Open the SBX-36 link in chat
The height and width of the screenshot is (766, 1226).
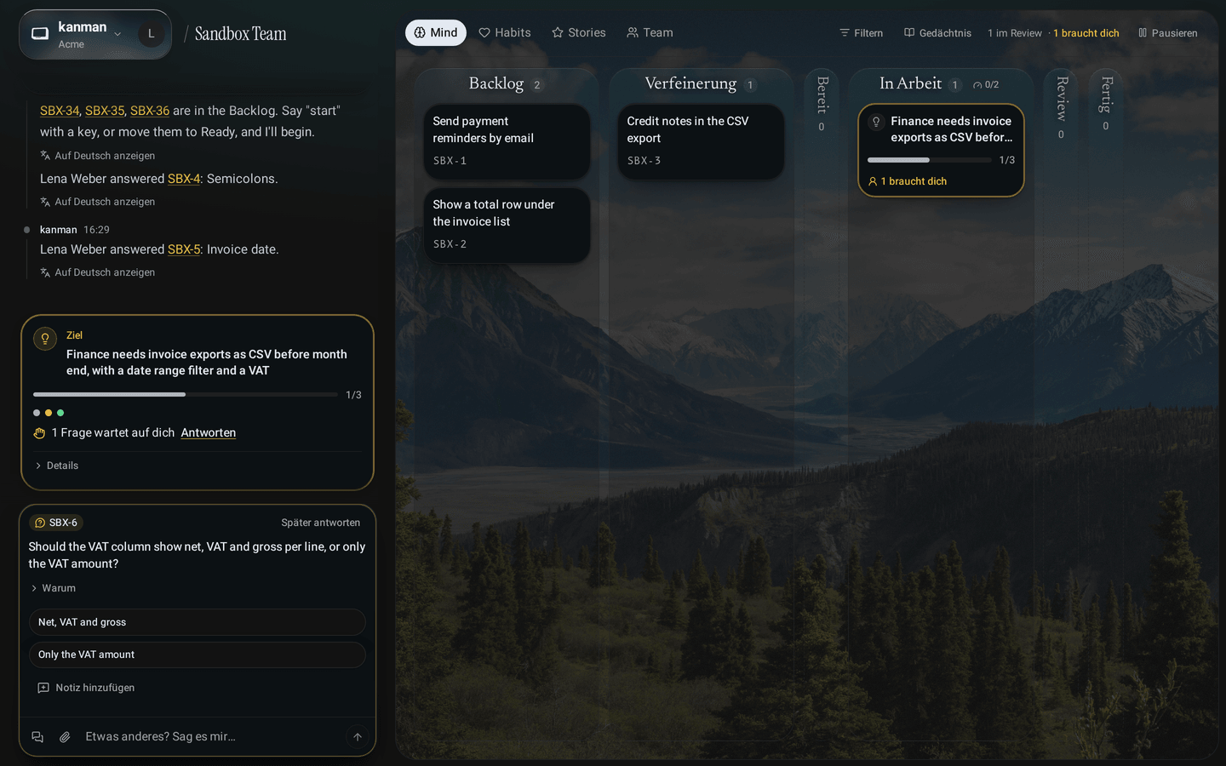click(x=150, y=111)
